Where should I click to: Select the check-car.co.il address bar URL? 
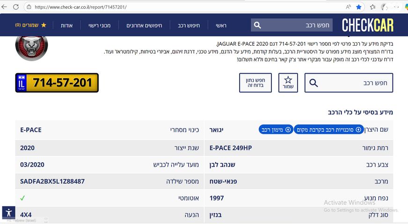click(80, 7)
